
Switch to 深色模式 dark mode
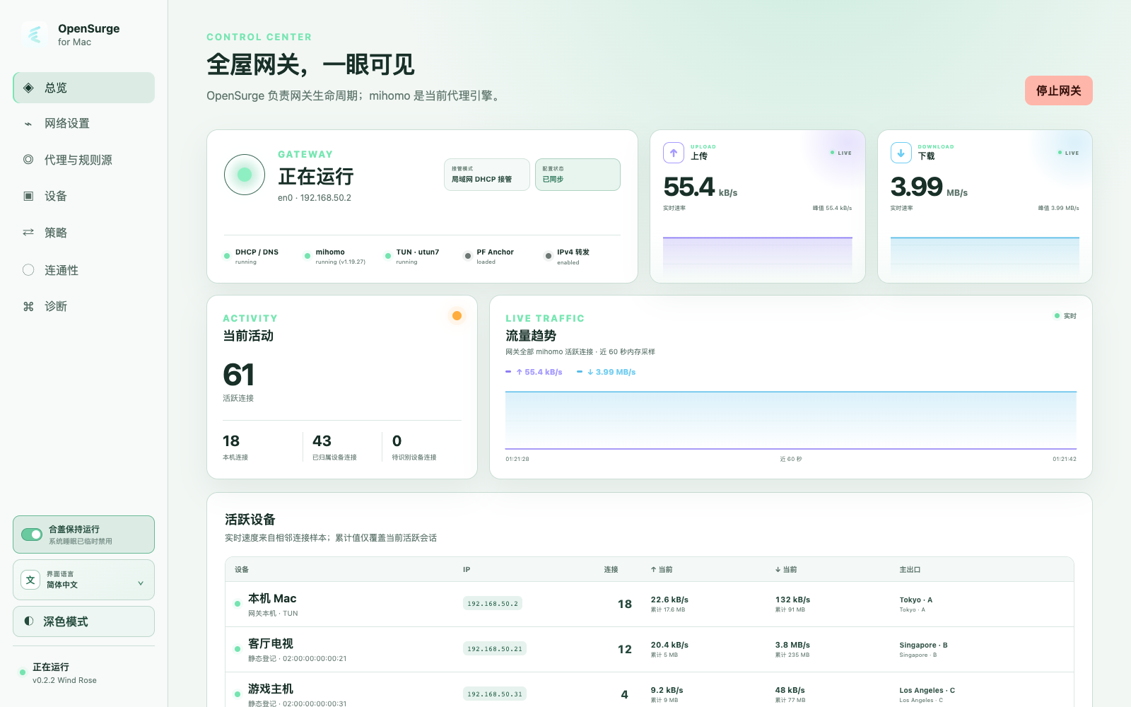click(x=83, y=621)
